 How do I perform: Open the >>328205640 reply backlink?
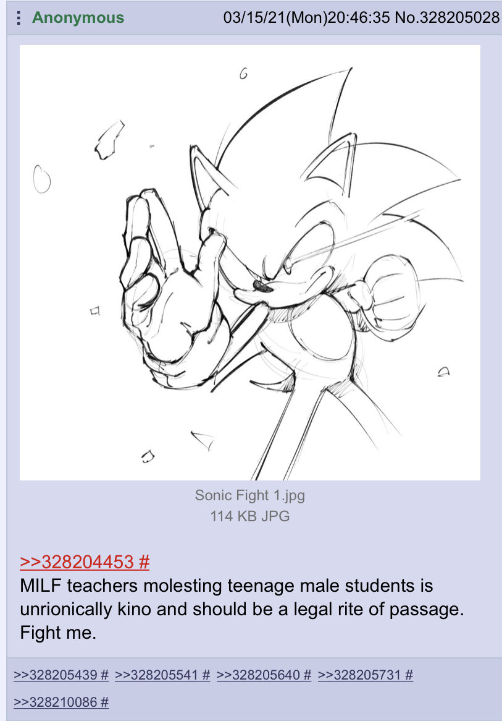pyautogui.click(x=258, y=675)
